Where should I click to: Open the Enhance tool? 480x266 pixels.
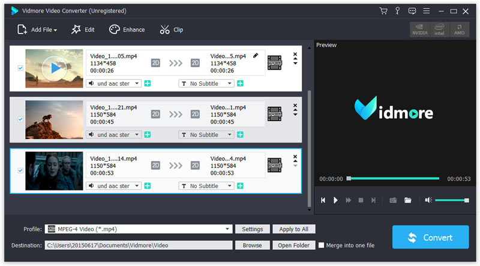[127, 29]
